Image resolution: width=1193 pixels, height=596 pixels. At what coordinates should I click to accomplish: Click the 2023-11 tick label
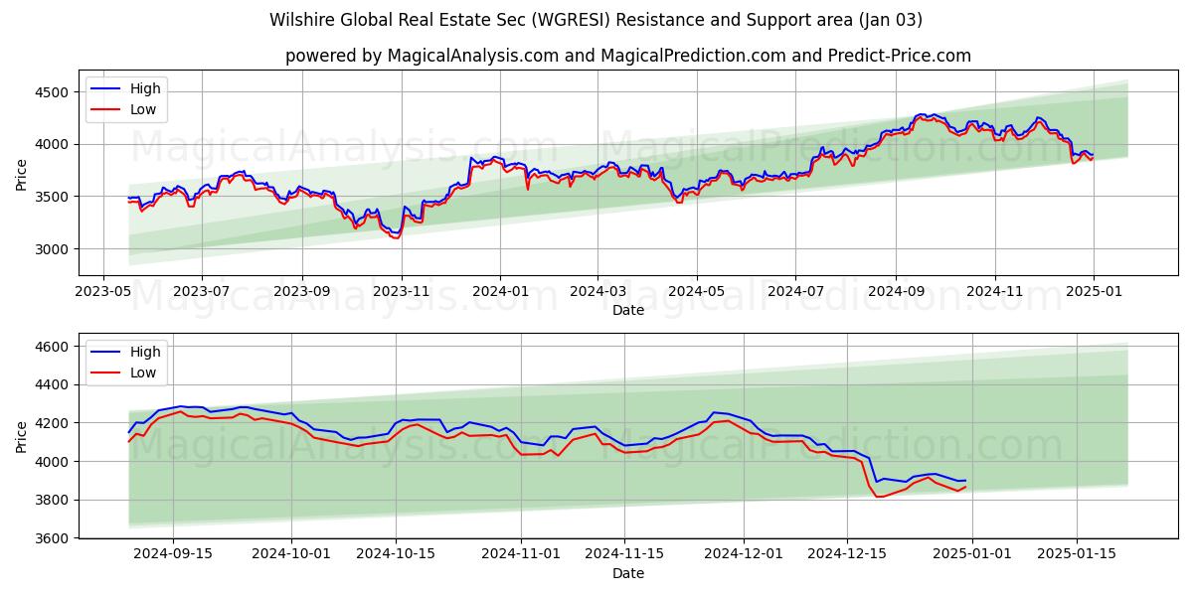(x=401, y=291)
